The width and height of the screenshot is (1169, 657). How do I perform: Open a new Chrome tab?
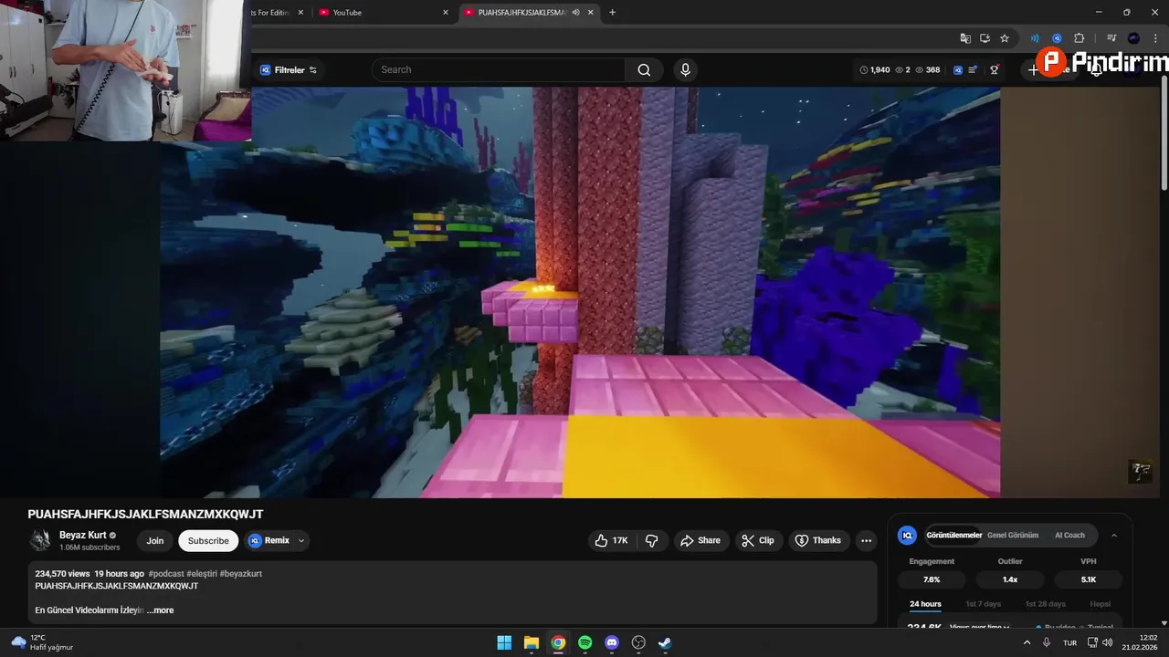click(x=612, y=13)
